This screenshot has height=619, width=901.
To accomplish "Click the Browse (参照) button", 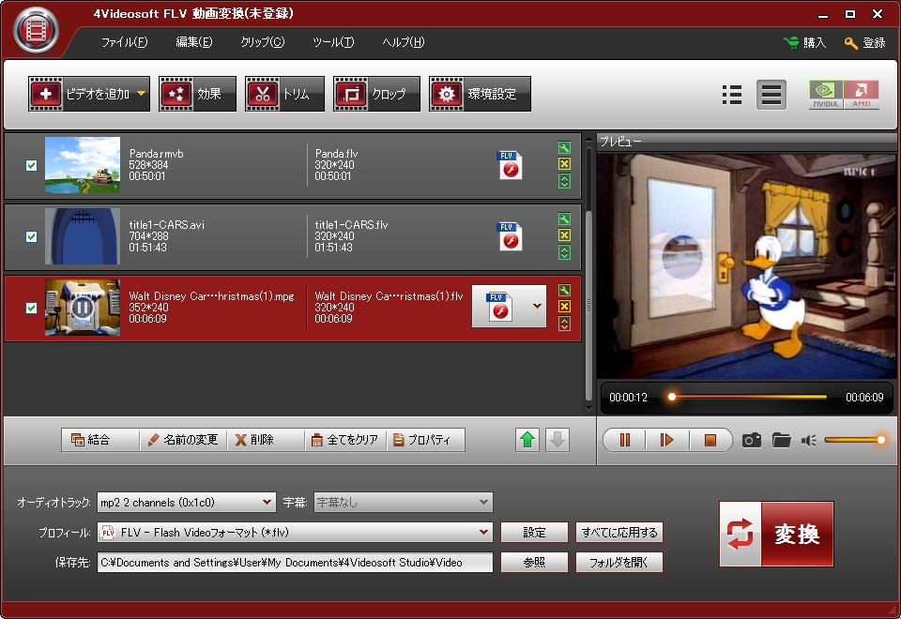I will point(534,562).
